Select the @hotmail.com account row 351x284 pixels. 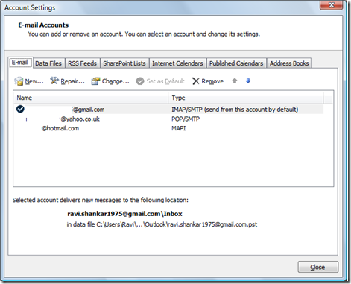point(169,128)
